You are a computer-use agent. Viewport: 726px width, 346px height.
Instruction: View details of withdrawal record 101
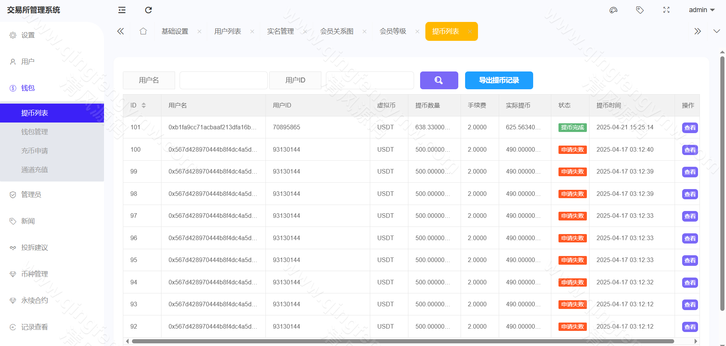pyautogui.click(x=690, y=127)
